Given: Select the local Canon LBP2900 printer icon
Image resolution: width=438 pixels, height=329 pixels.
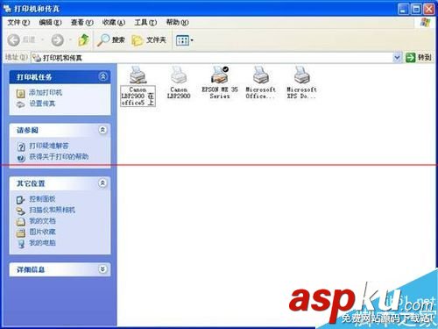Looking at the screenshot, I should click(179, 75).
